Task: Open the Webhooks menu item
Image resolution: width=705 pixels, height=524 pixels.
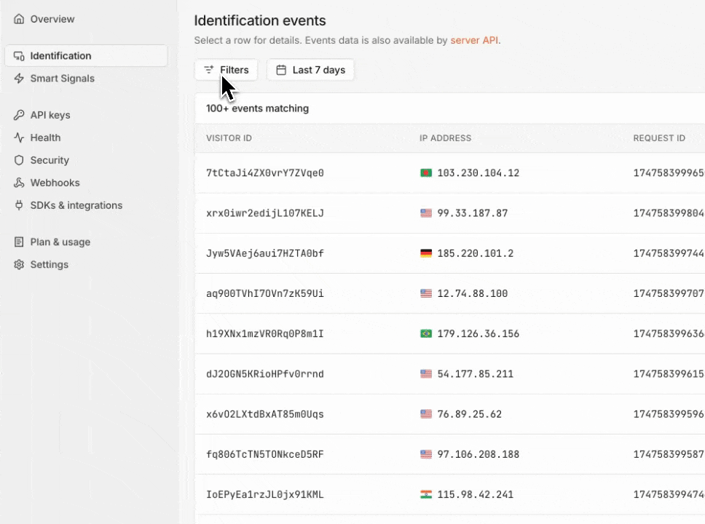Action: tap(55, 183)
